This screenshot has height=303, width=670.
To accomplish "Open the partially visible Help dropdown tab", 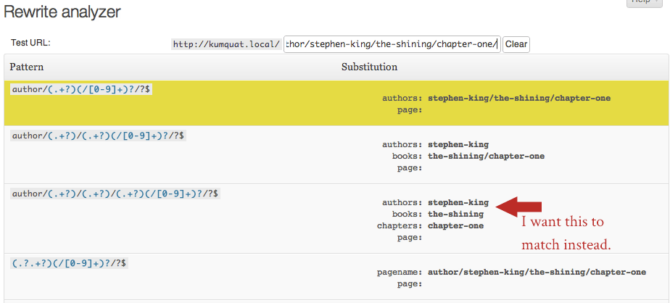I will pos(644,3).
